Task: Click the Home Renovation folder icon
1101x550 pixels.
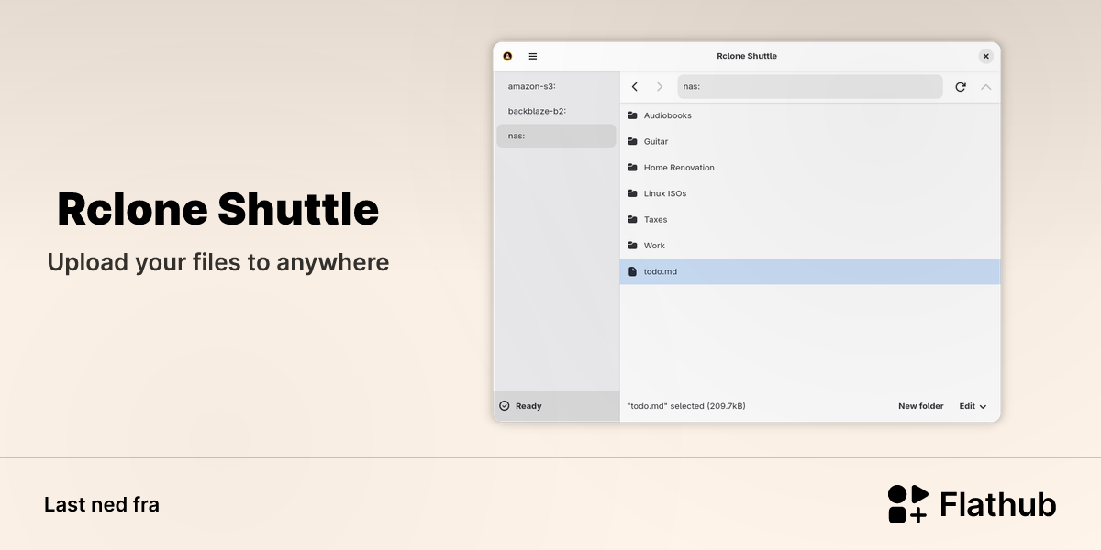Action: coord(632,168)
